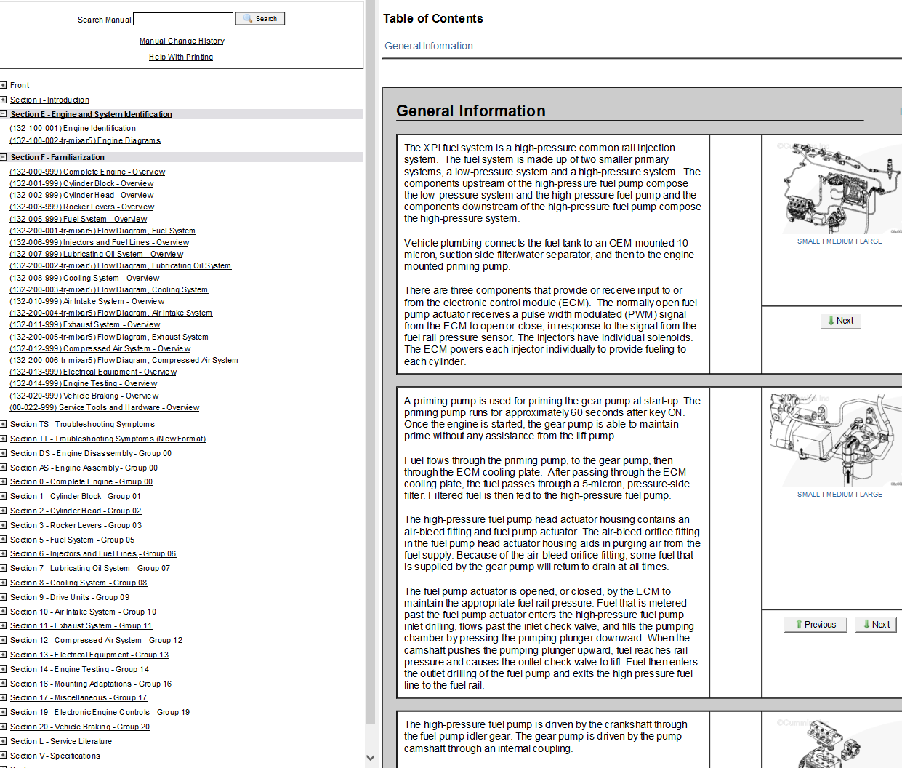Select Section L - Service Literature
902x768 pixels.
[61, 742]
